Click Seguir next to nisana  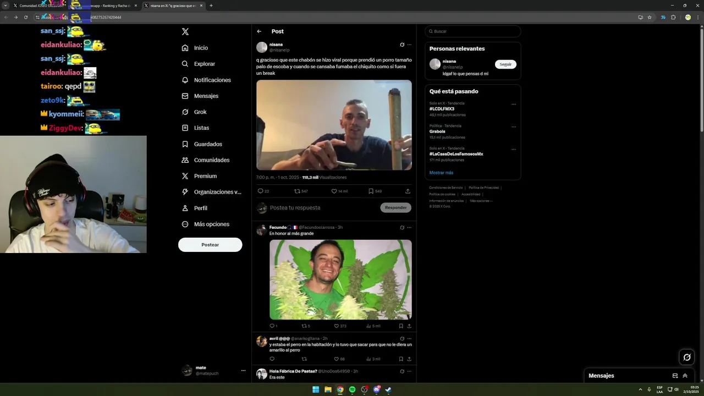pyautogui.click(x=505, y=64)
